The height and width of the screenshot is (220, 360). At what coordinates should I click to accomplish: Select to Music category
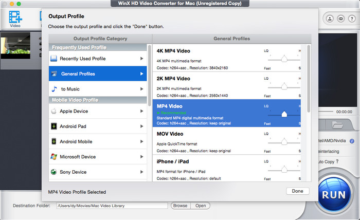(x=98, y=89)
